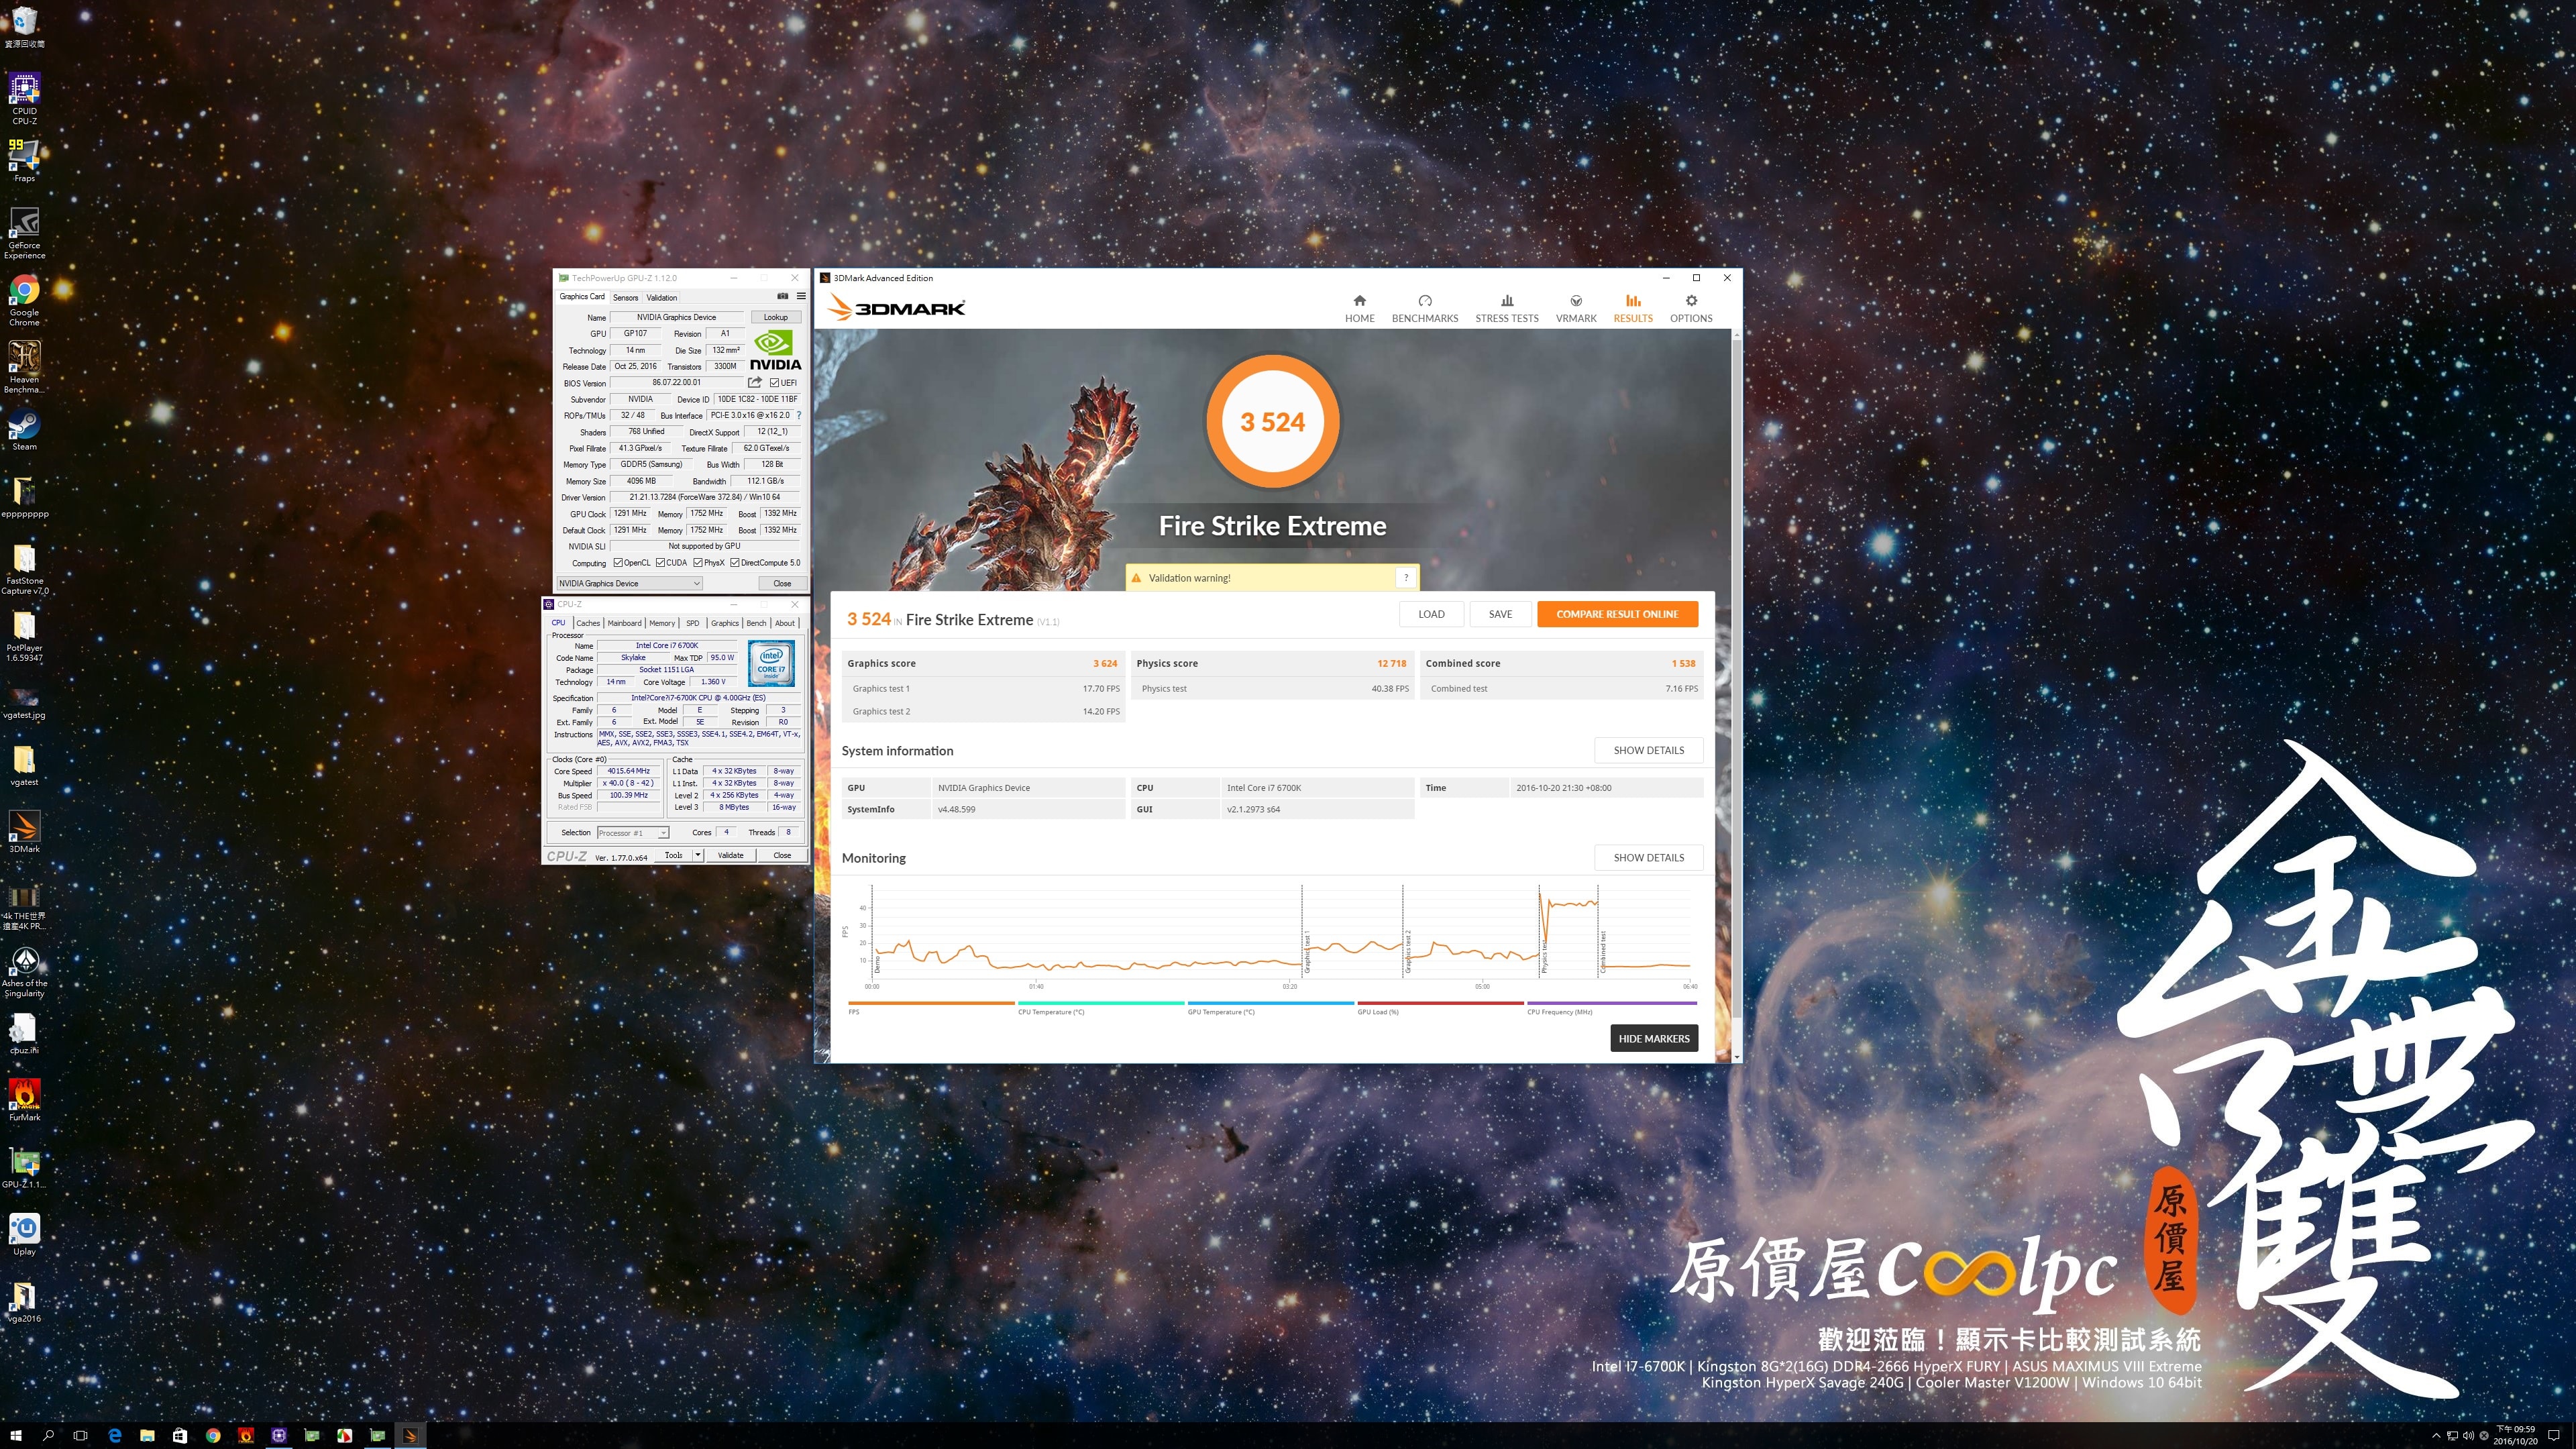2576x1449 pixels.
Task: Toggle the UEFI checkbox in GPU-Z
Action: pos(774,382)
